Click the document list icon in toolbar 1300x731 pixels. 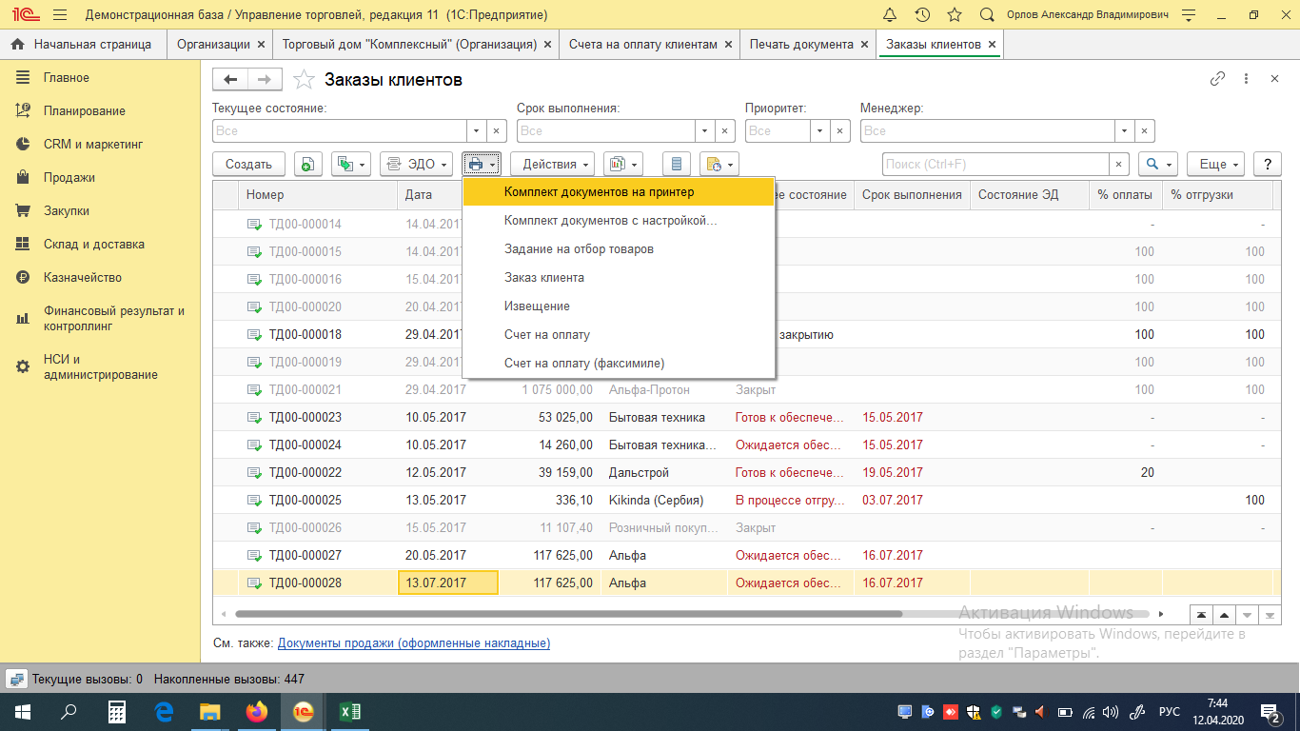[677, 165]
